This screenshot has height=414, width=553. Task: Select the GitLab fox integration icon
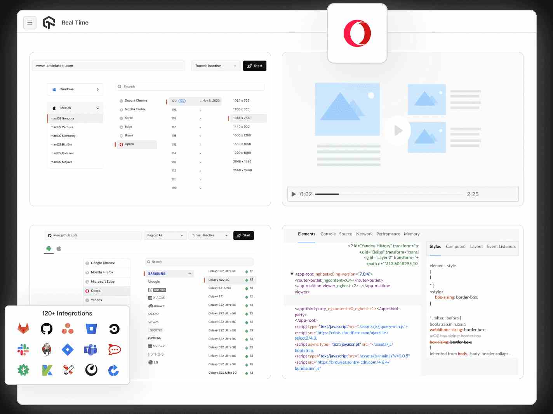pos(23,329)
